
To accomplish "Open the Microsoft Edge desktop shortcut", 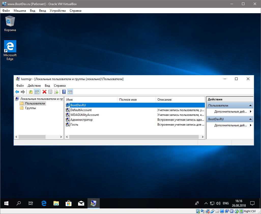I will click(10, 50).
